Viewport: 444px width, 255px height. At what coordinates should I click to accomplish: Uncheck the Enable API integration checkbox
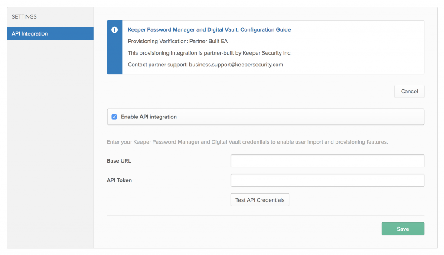click(x=114, y=117)
